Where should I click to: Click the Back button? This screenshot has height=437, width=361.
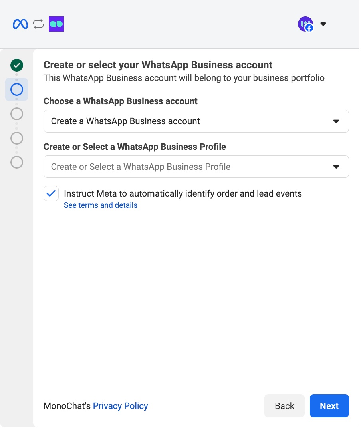coord(284,405)
